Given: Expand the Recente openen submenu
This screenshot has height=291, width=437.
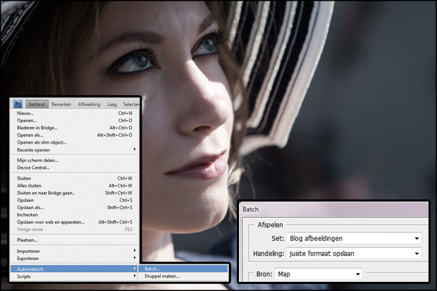Looking at the screenshot, I should coord(35,149).
